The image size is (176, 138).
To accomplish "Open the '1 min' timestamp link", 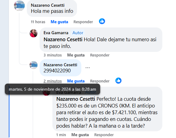I will pos(61,135).
